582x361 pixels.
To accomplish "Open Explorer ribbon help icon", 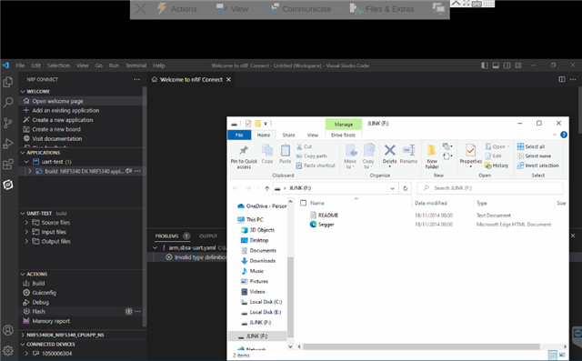I will pyautogui.click(x=564, y=135).
